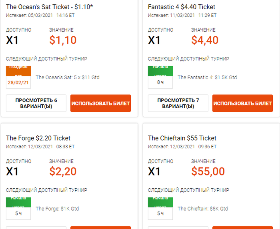Use the Ocean's Sat $1.10 ticket
The height and width of the screenshot is (229, 280).
coord(100,103)
